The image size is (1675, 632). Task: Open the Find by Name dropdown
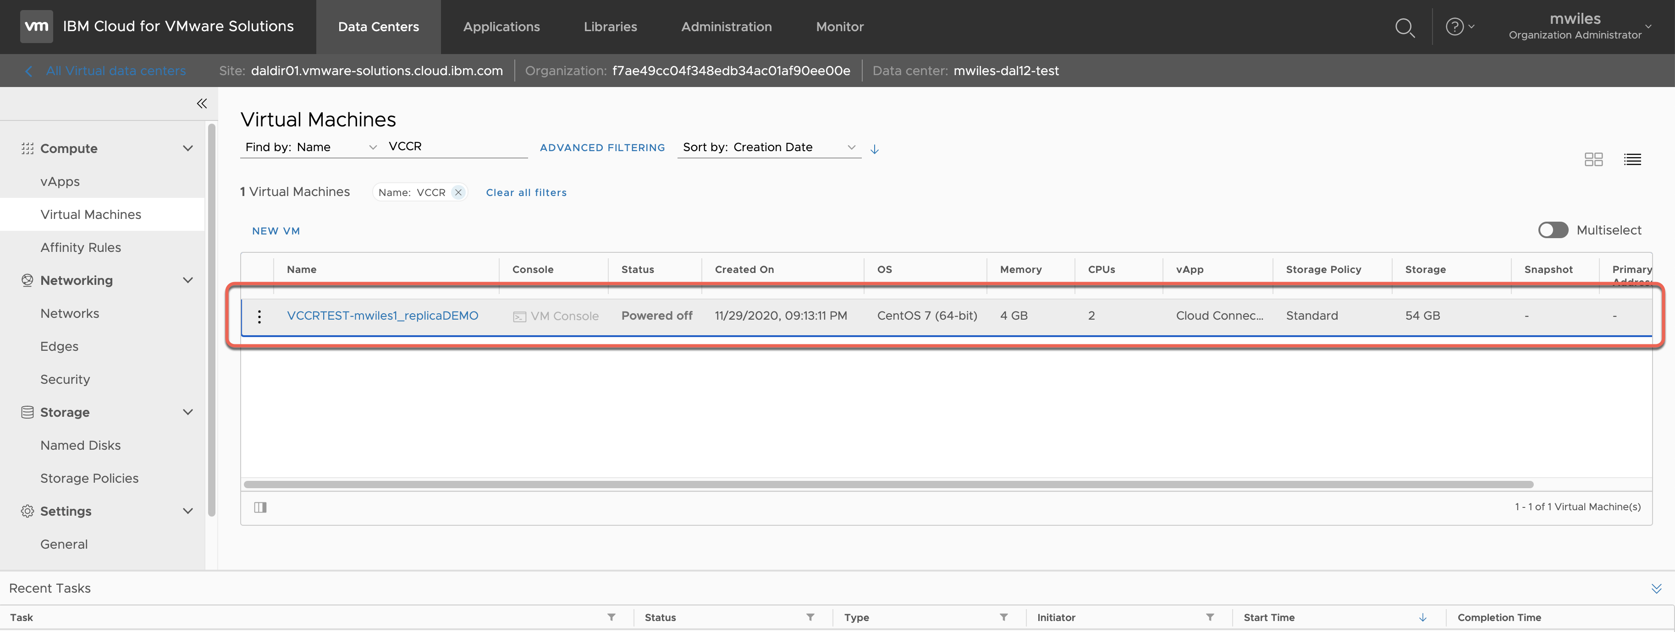[310, 147]
